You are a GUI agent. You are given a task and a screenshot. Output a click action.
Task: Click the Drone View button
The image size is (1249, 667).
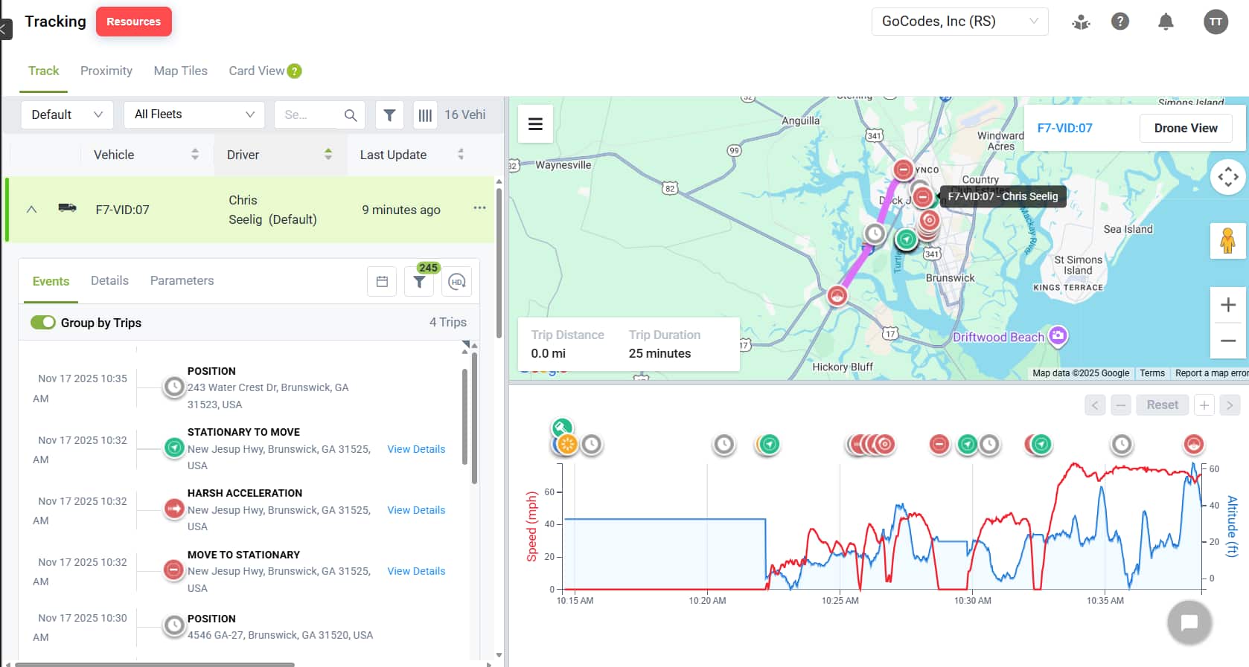1185,128
